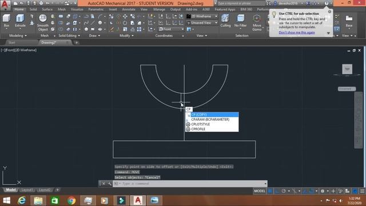Click the keyword search box in title bar
This screenshot has height=206, width=366.
pyautogui.click(x=241, y=3)
